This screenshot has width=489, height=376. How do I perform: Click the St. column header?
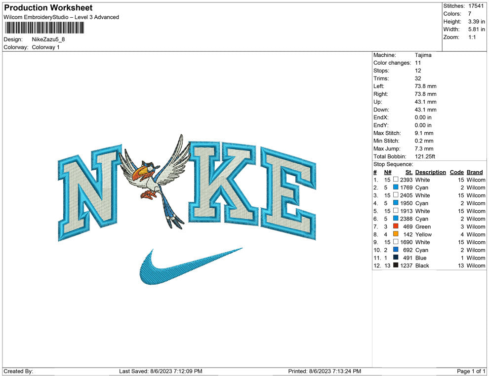point(409,172)
